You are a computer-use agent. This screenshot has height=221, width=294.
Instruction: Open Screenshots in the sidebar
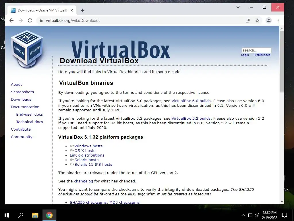22,92
